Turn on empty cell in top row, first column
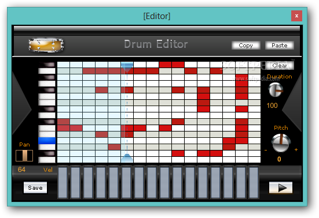Screen dimensions: 319x218 (64, 65)
